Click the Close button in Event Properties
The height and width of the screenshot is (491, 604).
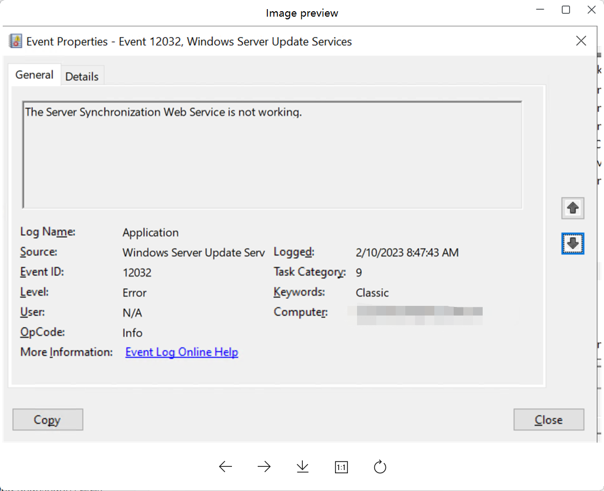549,420
